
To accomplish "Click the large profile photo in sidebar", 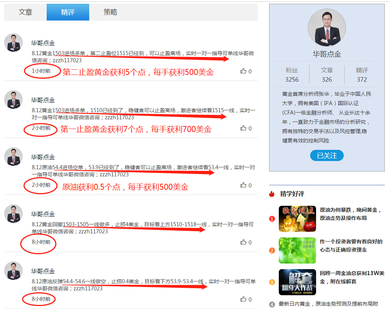I will (327, 27).
